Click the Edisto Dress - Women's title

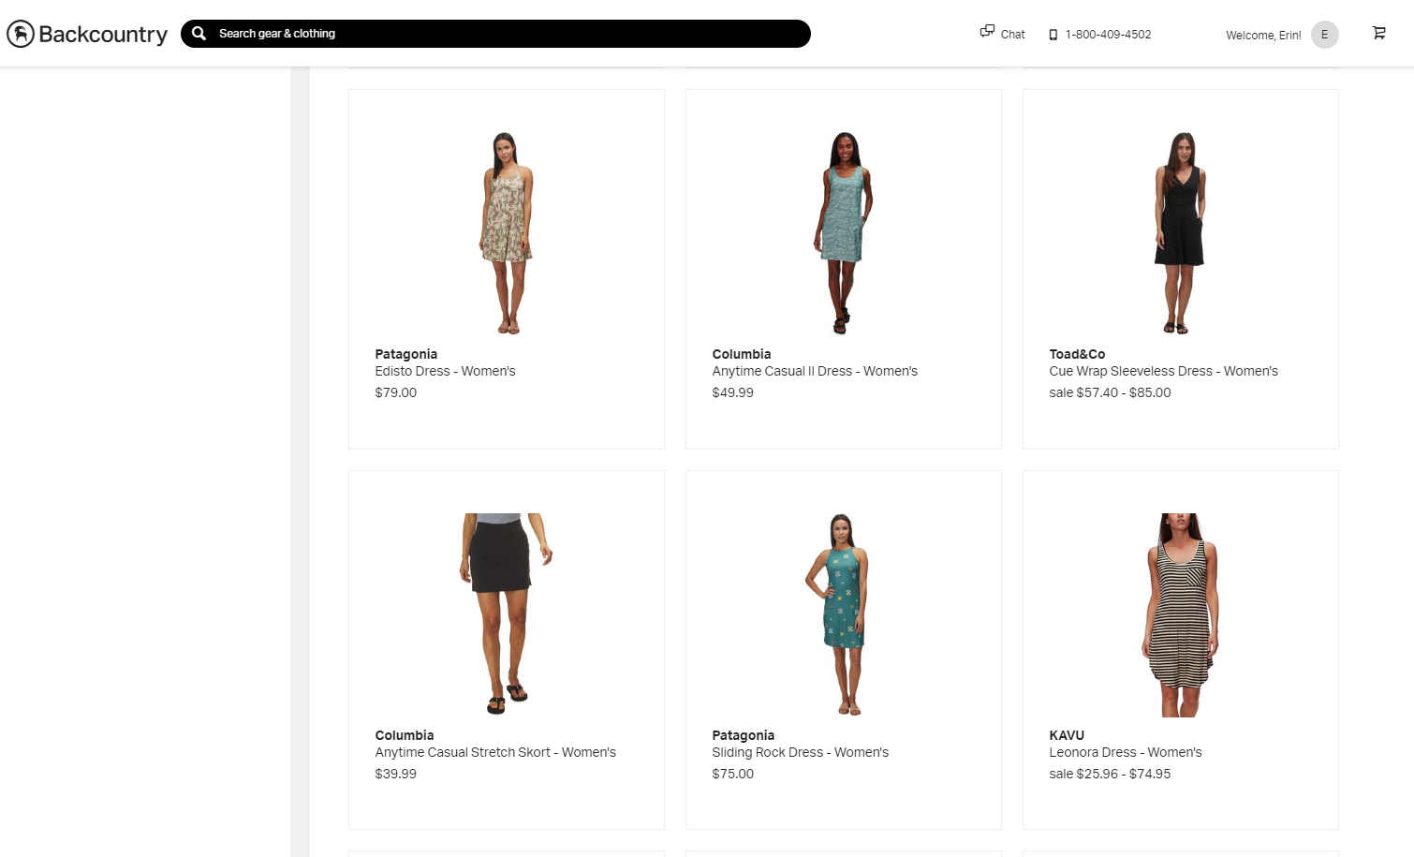(445, 371)
